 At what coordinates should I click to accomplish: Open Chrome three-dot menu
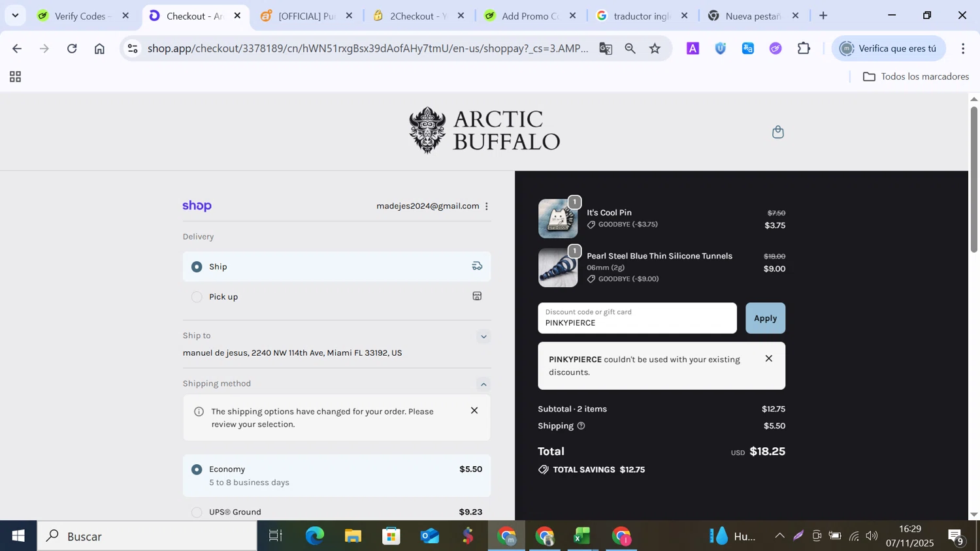tap(963, 48)
